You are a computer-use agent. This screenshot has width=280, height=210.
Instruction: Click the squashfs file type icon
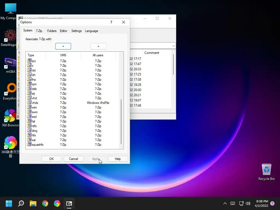[x=29, y=144]
